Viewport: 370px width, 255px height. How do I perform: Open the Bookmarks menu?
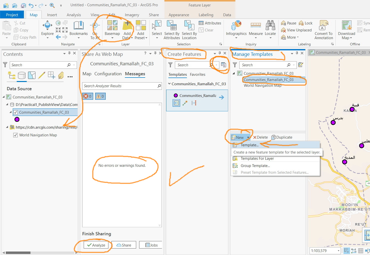tap(79, 30)
